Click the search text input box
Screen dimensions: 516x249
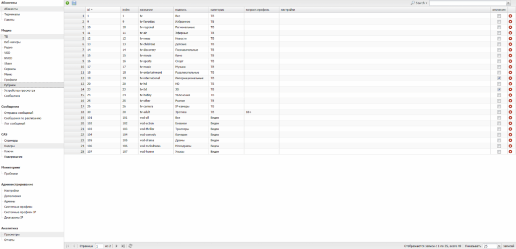tap(467, 3)
